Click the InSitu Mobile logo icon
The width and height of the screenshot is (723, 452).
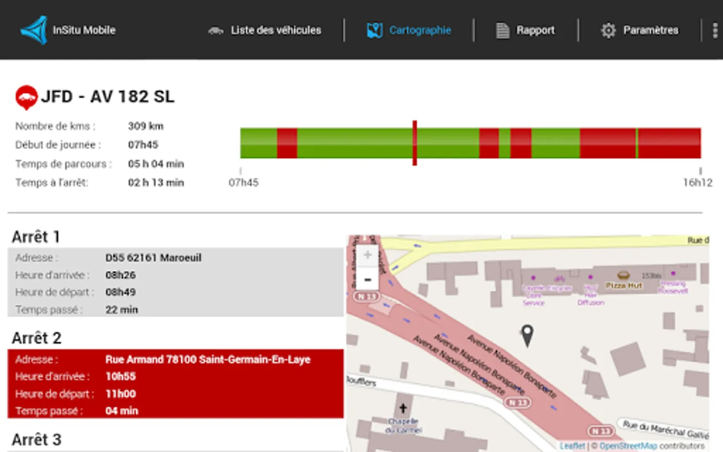coord(34,30)
